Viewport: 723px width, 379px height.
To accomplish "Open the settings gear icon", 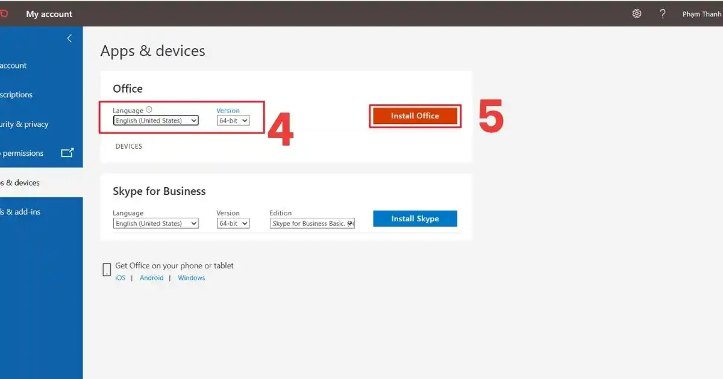I will click(x=637, y=13).
